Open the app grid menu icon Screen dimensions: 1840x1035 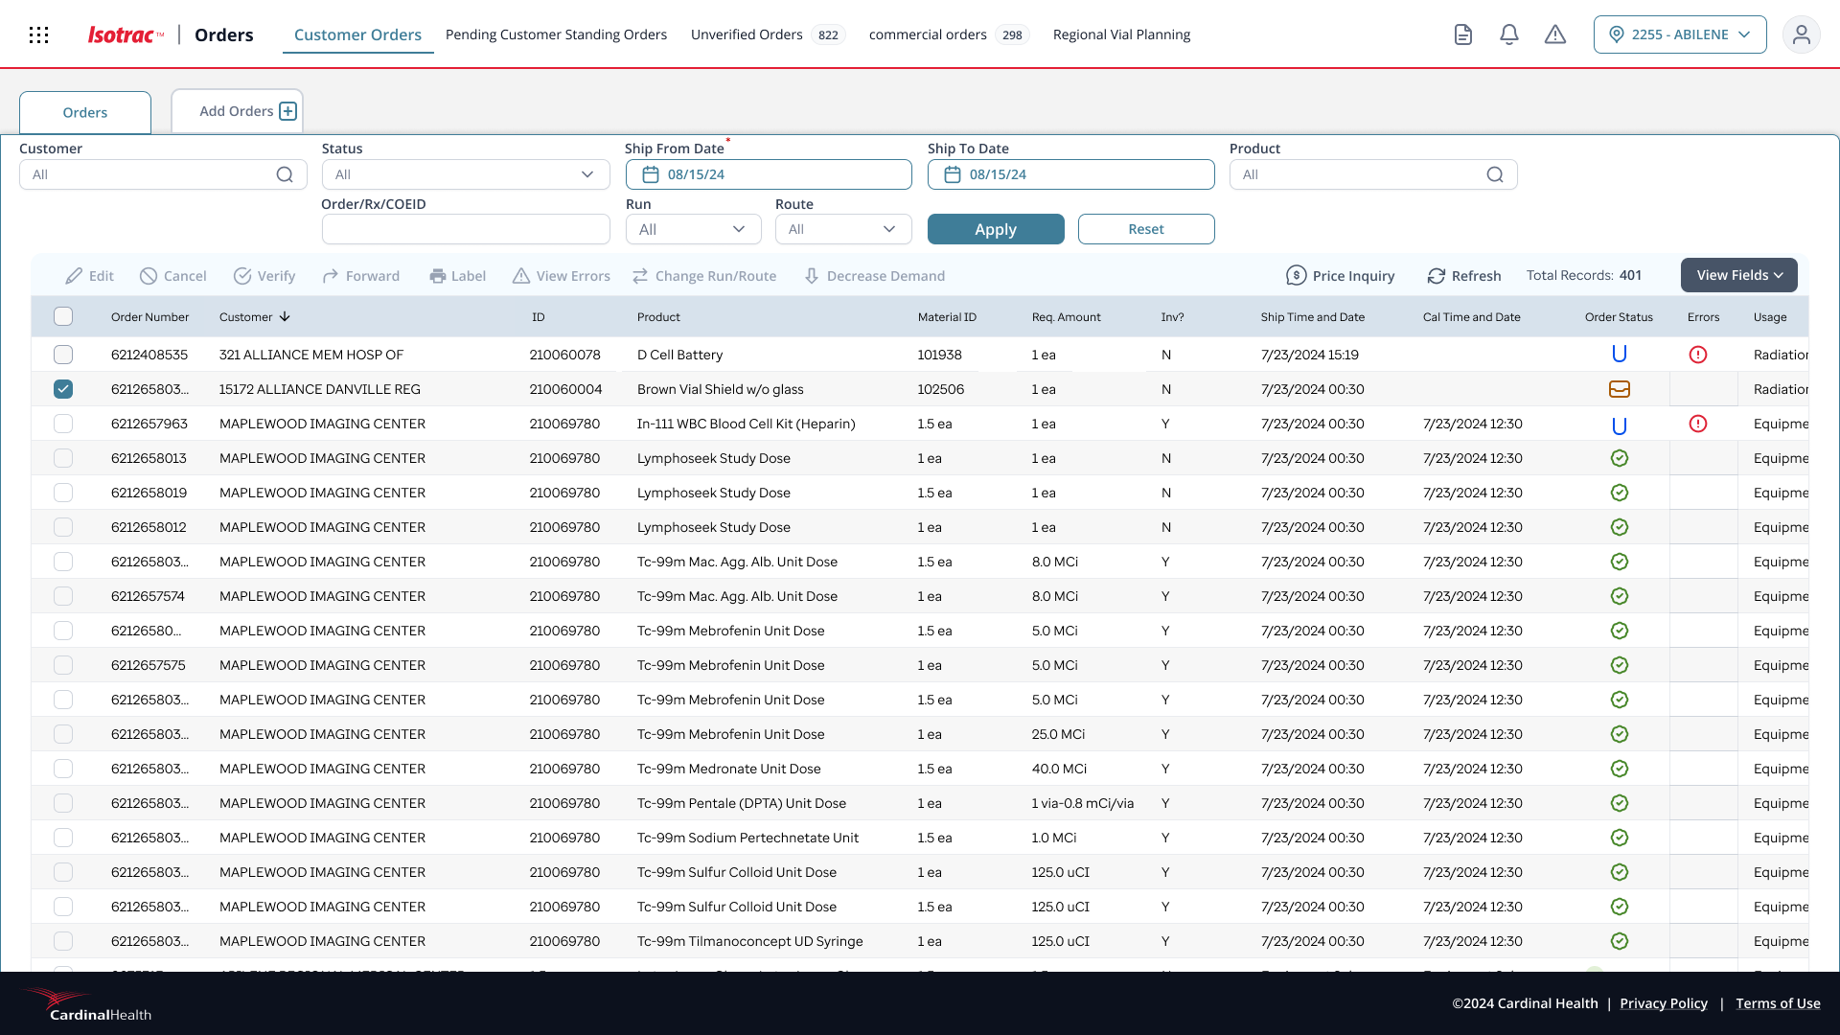38,35
